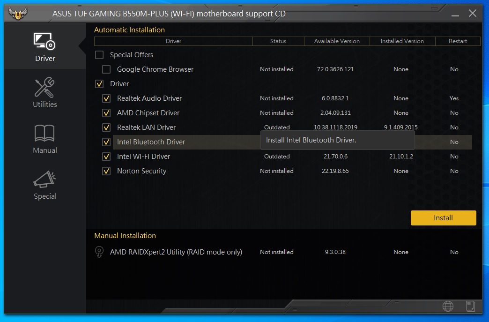This screenshot has width=489, height=322.
Task: Deselect the Norton Security checkbox
Action: tap(106, 171)
